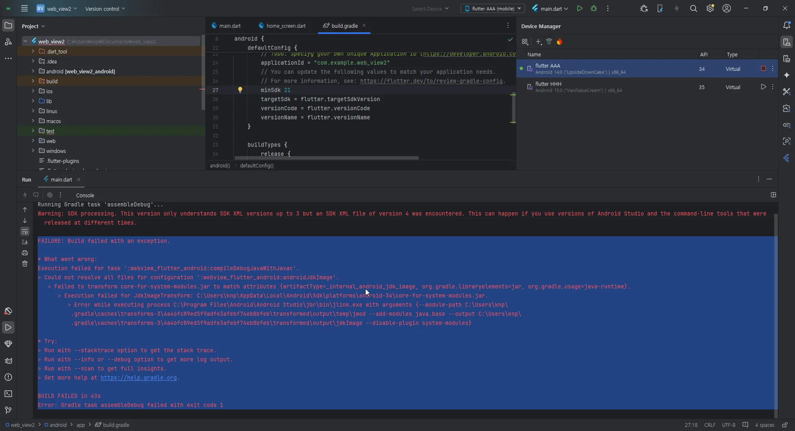Change UTF-8 file encoding in status bar
This screenshot has width=795, height=431.
click(729, 425)
